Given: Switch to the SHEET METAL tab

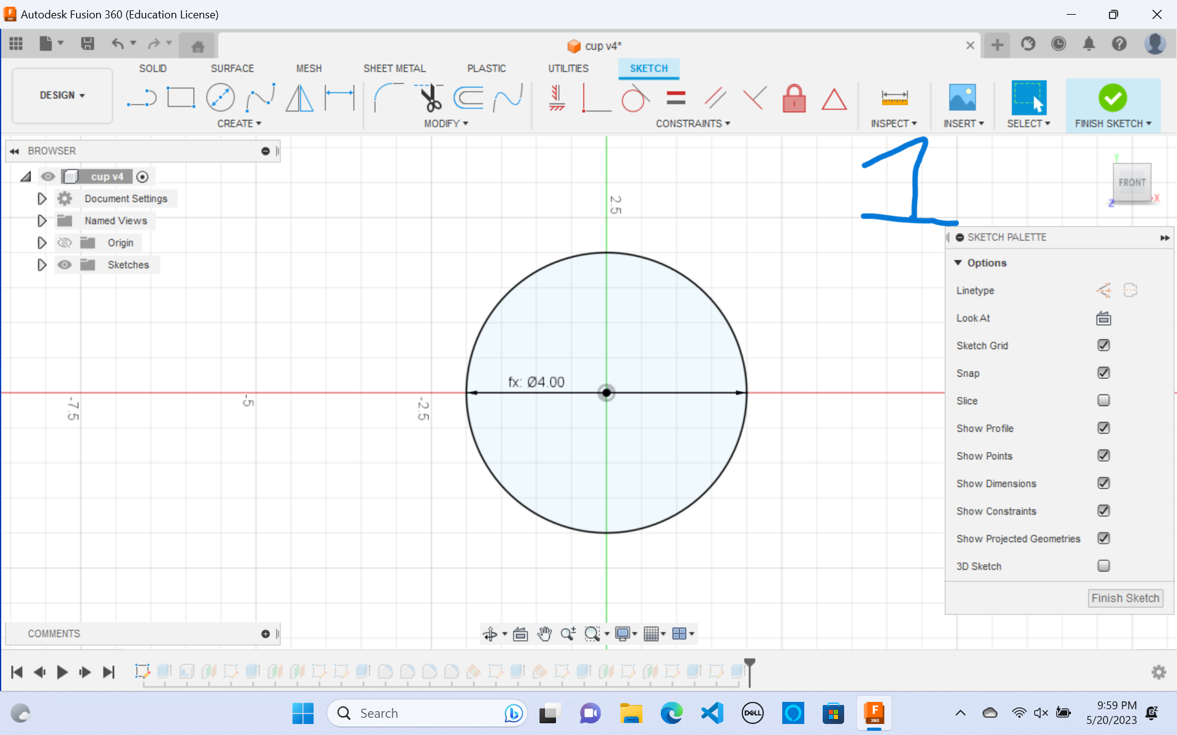Looking at the screenshot, I should [x=394, y=68].
